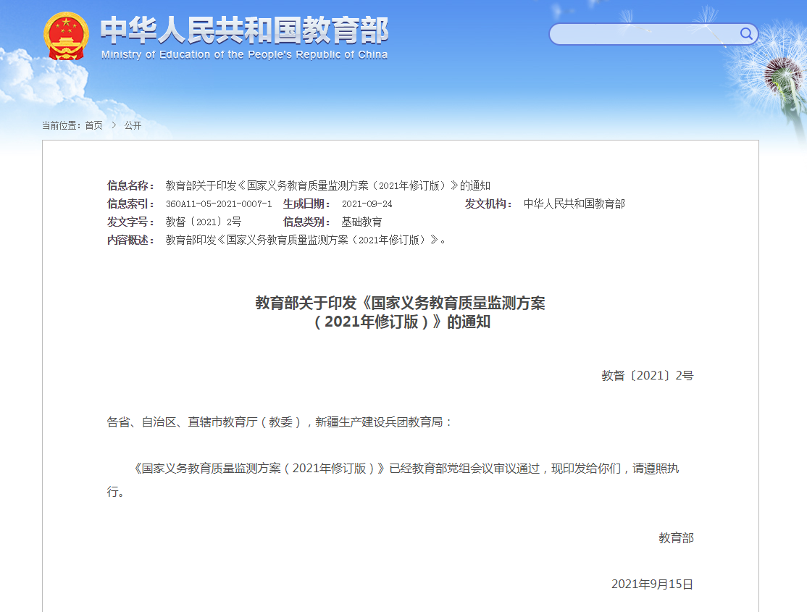Click the 当前位置 breadcrumb label
Viewport: 807px width, 612px height.
pyautogui.click(x=62, y=125)
